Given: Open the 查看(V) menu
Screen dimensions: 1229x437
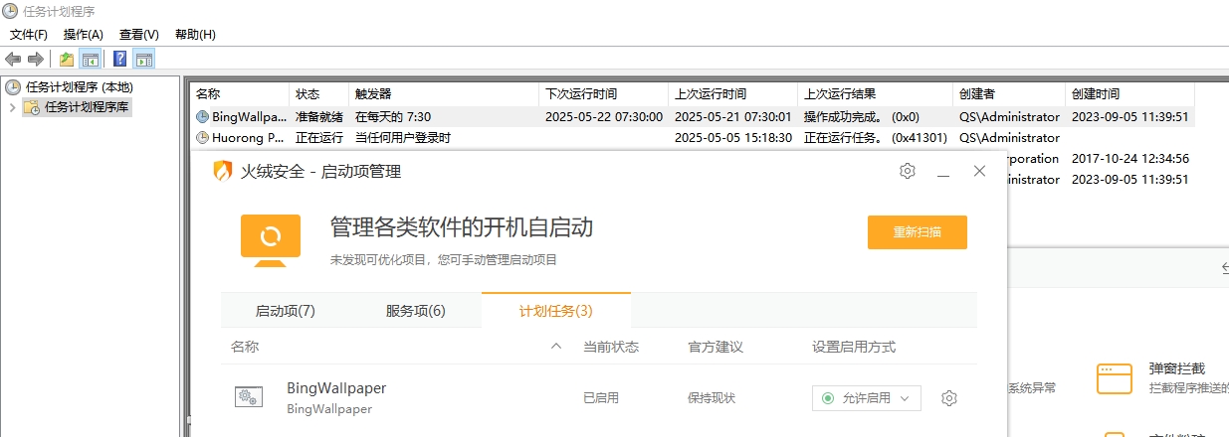Looking at the screenshot, I should tap(139, 35).
